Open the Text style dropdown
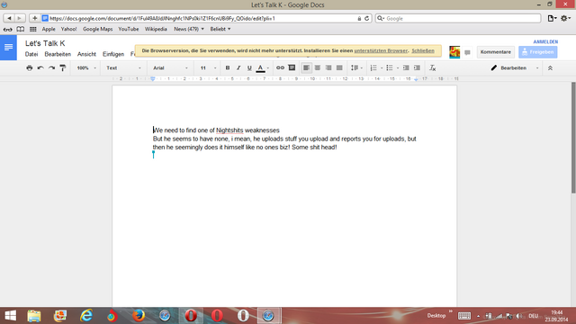The height and width of the screenshot is (324, 576). pos(123,68)
